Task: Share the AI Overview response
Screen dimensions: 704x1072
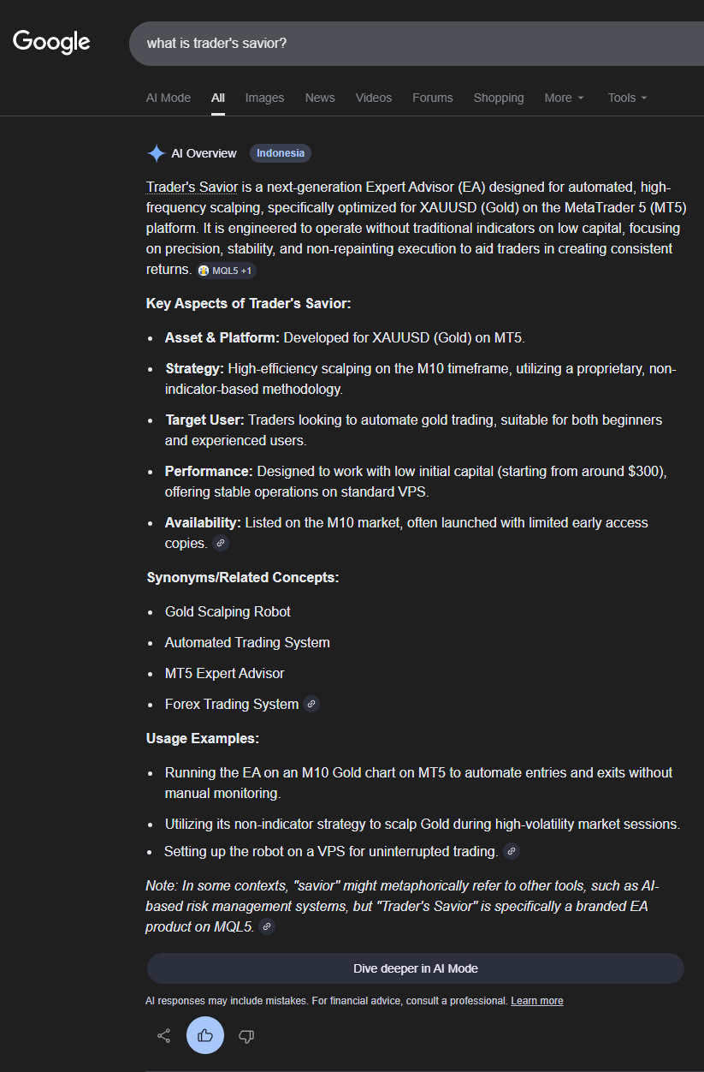Action: tap(164, 1036)
